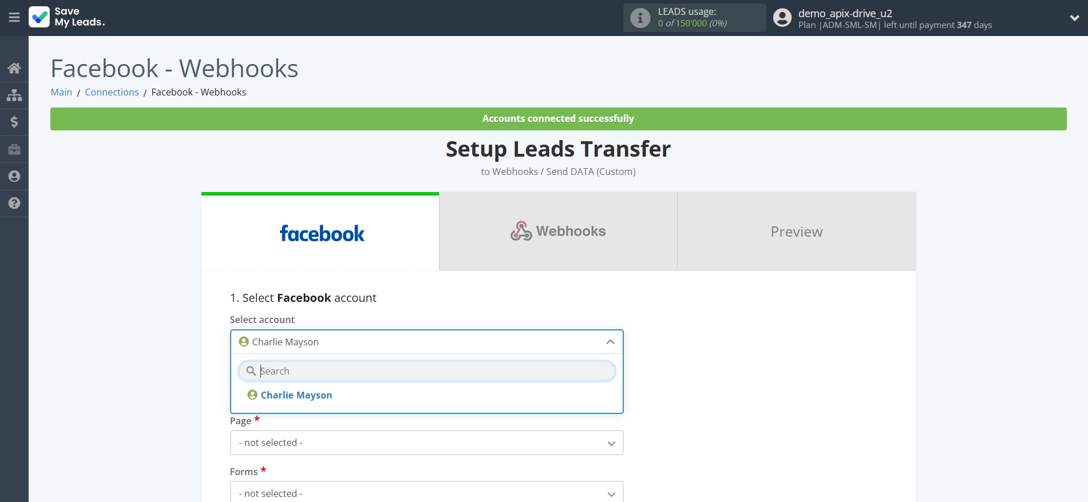Open the help question mark icon
This screenshot has width=1088, height=502.
pyautogui.click(x=14, y=203)
